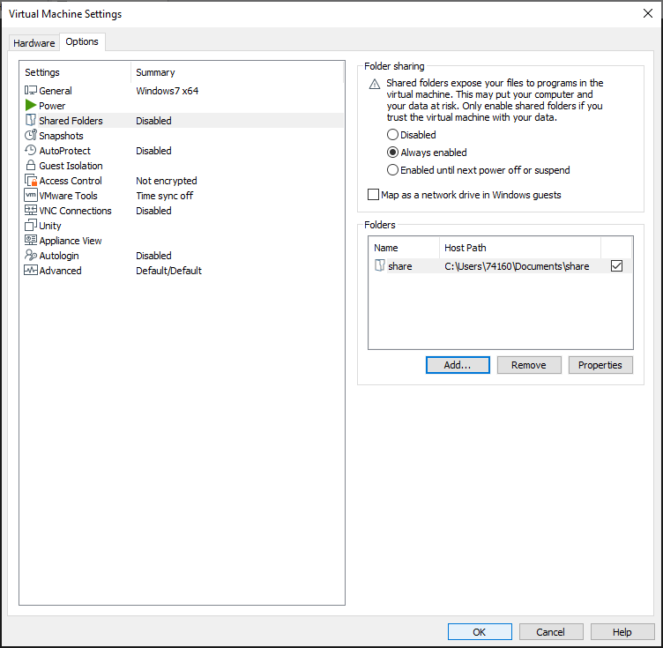663x648 pixels.
Task: Click the VMware Tools vm icon
Action: (x=31, y=196)
